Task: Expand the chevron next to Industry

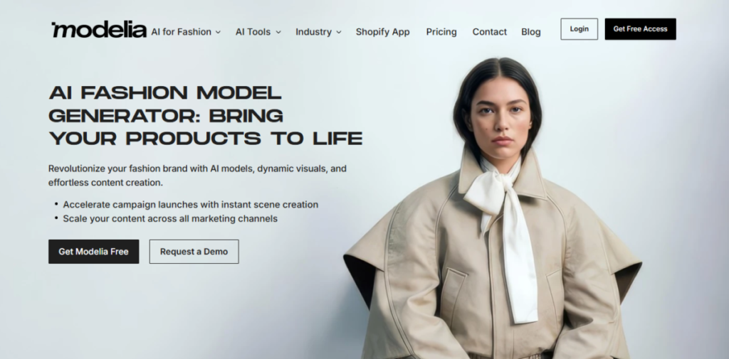Action: click(x=338, y=32)
